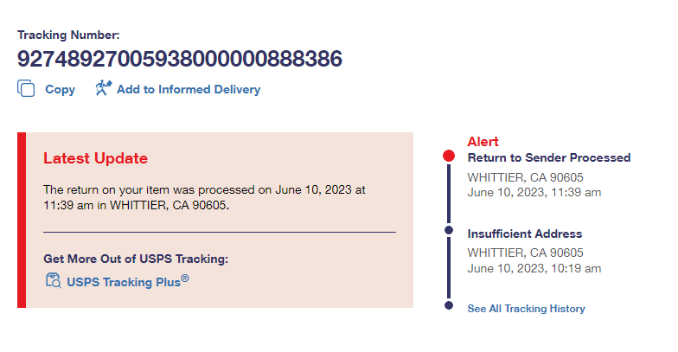Click the red Alert label

(x=483, y=142)
